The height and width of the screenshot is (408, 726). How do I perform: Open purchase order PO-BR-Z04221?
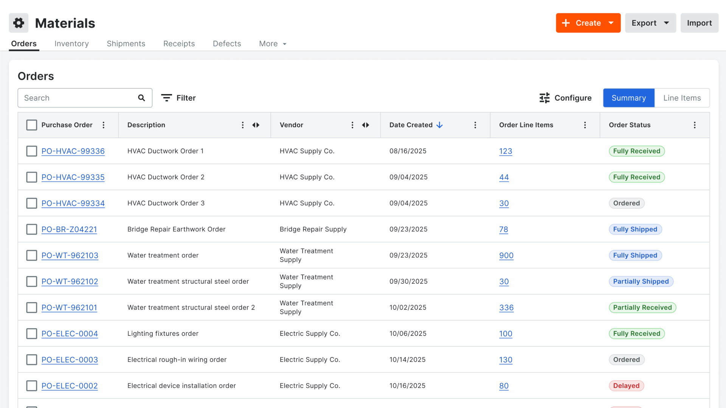coord(69,229)
